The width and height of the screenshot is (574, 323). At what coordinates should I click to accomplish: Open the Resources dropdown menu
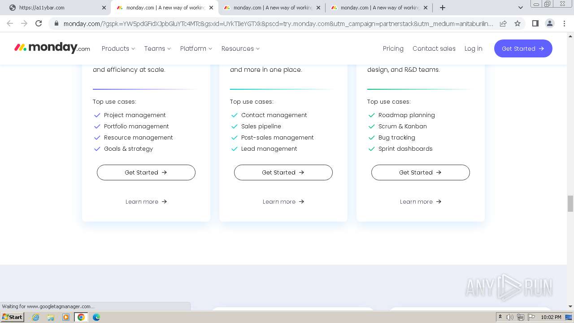click(x=240, y=48)
